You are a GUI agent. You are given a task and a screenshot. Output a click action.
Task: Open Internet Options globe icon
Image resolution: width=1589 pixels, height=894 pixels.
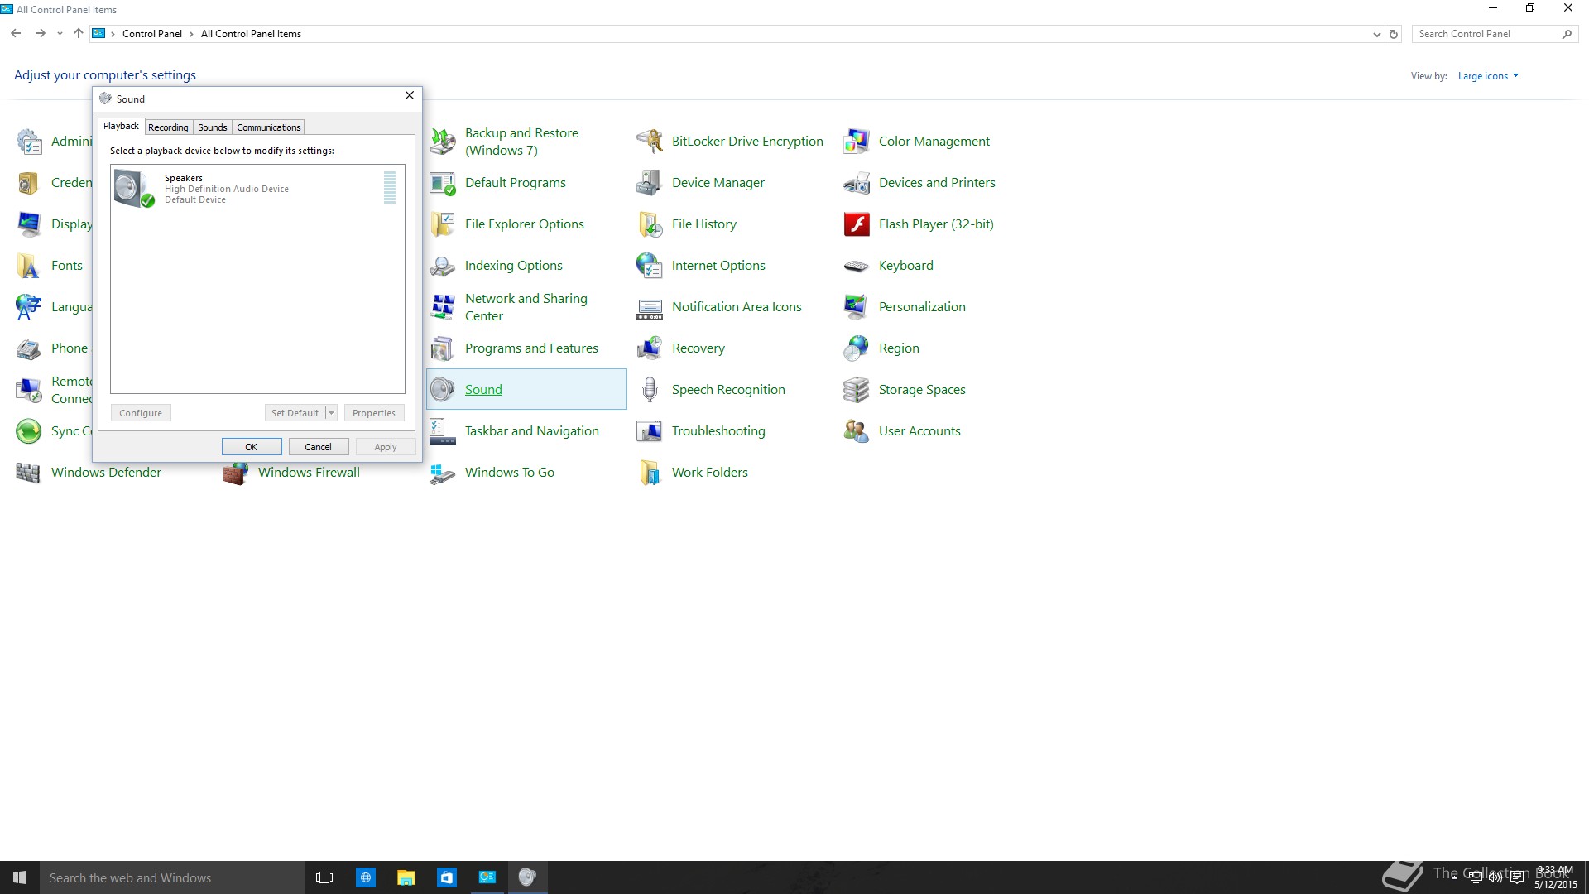pyautogui.click(x=650, y=266)
